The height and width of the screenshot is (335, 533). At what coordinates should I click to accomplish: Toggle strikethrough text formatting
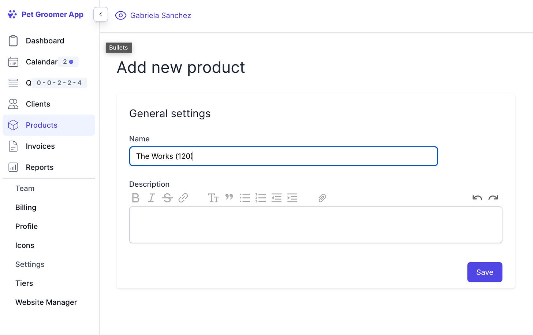point(167,198)
